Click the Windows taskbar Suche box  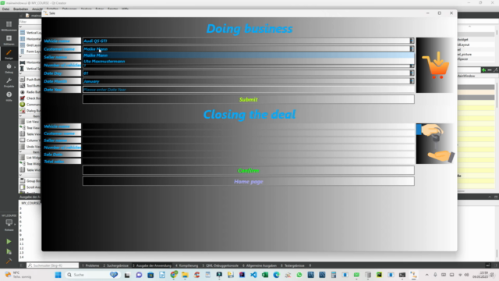coord(92,275)
